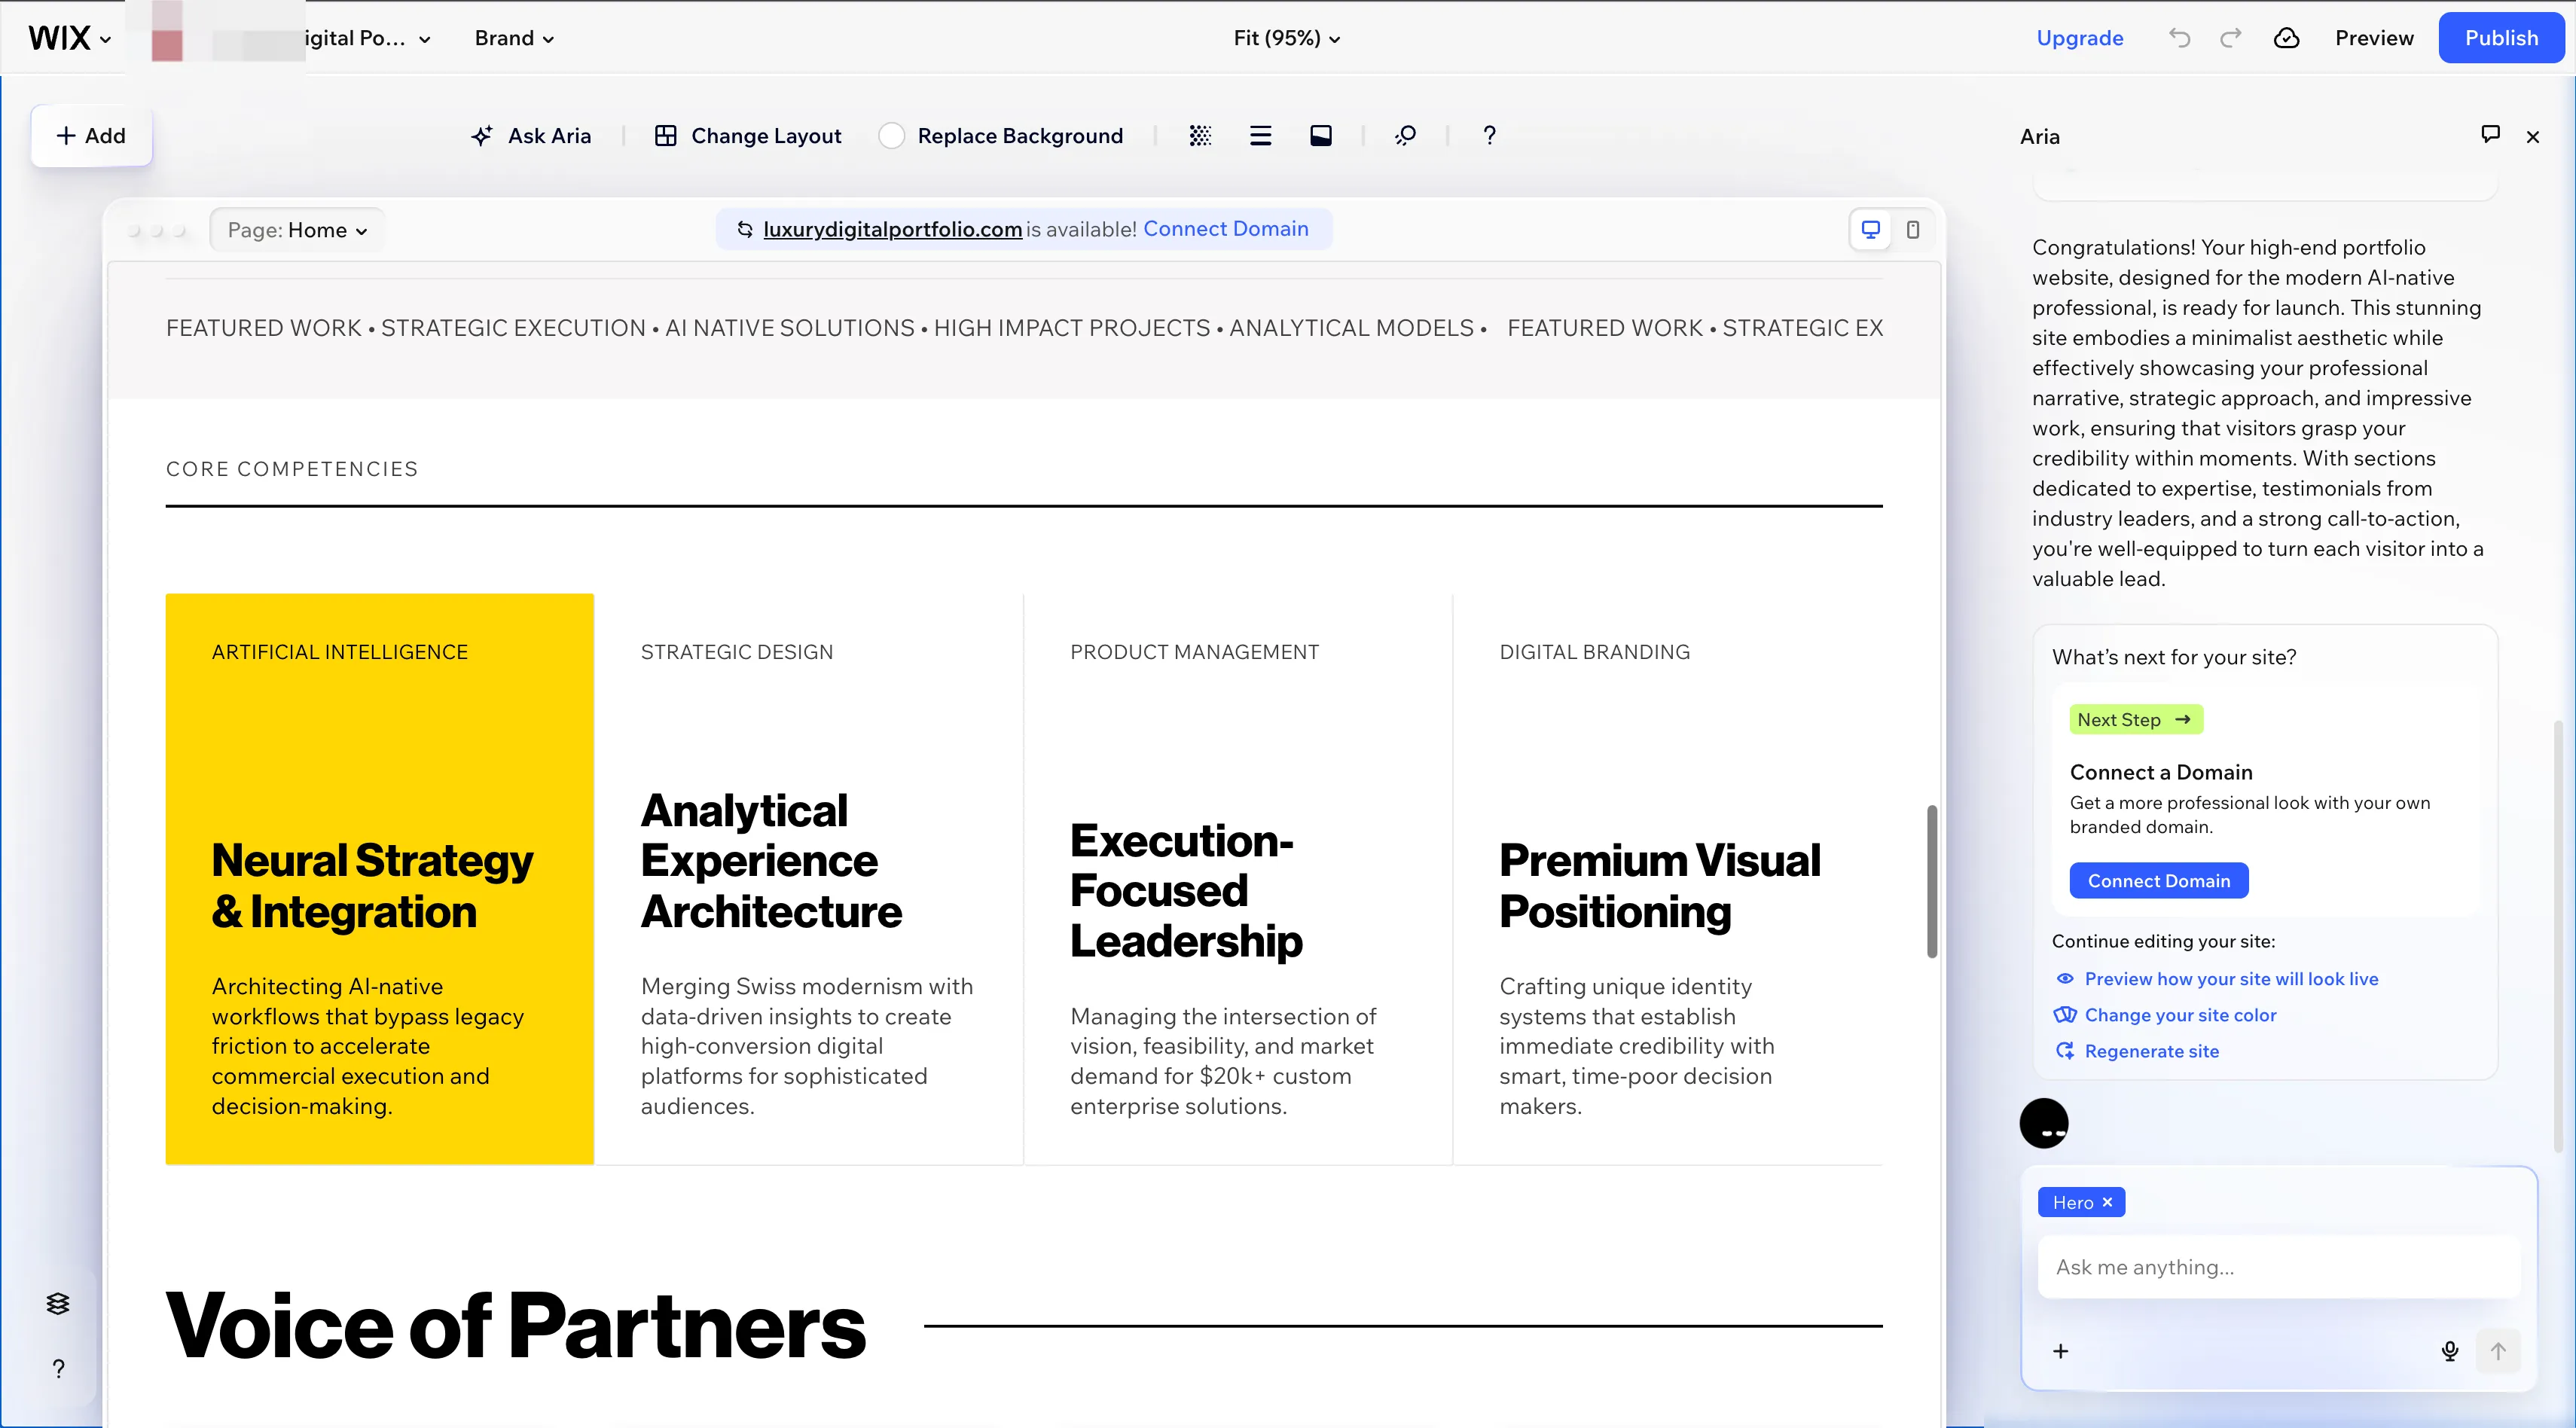Click the Replace Background color circle
Image resolution: width=2576 pixels, height=1428 pixels.
click(891, 136)
